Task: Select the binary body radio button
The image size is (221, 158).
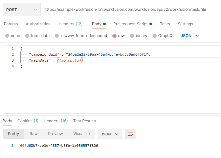Action: tap(132, 36)
